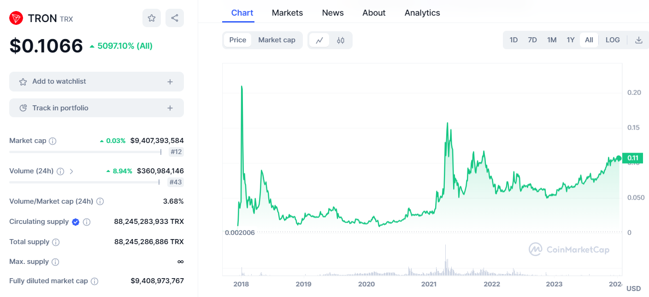Click the share icon next to TRON

[175, 18]
